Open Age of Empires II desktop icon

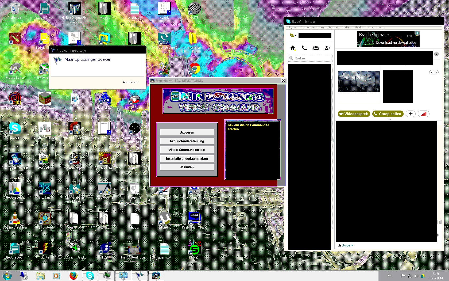click(x=75, y=131)
